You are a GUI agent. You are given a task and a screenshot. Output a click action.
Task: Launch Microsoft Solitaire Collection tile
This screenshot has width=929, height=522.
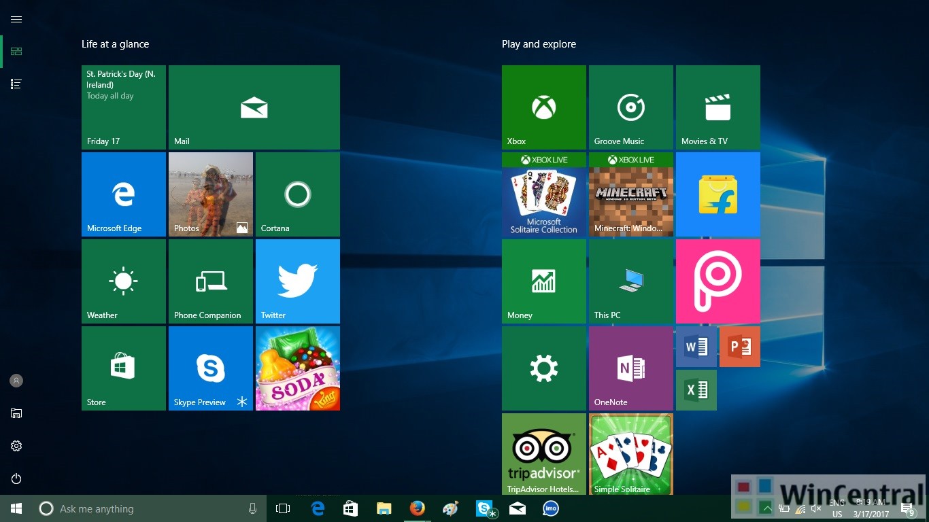coord(544,194)
